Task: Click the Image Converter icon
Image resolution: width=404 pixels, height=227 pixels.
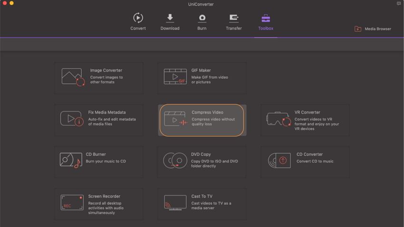Action: pyautogui.click(x=73, y=77)
